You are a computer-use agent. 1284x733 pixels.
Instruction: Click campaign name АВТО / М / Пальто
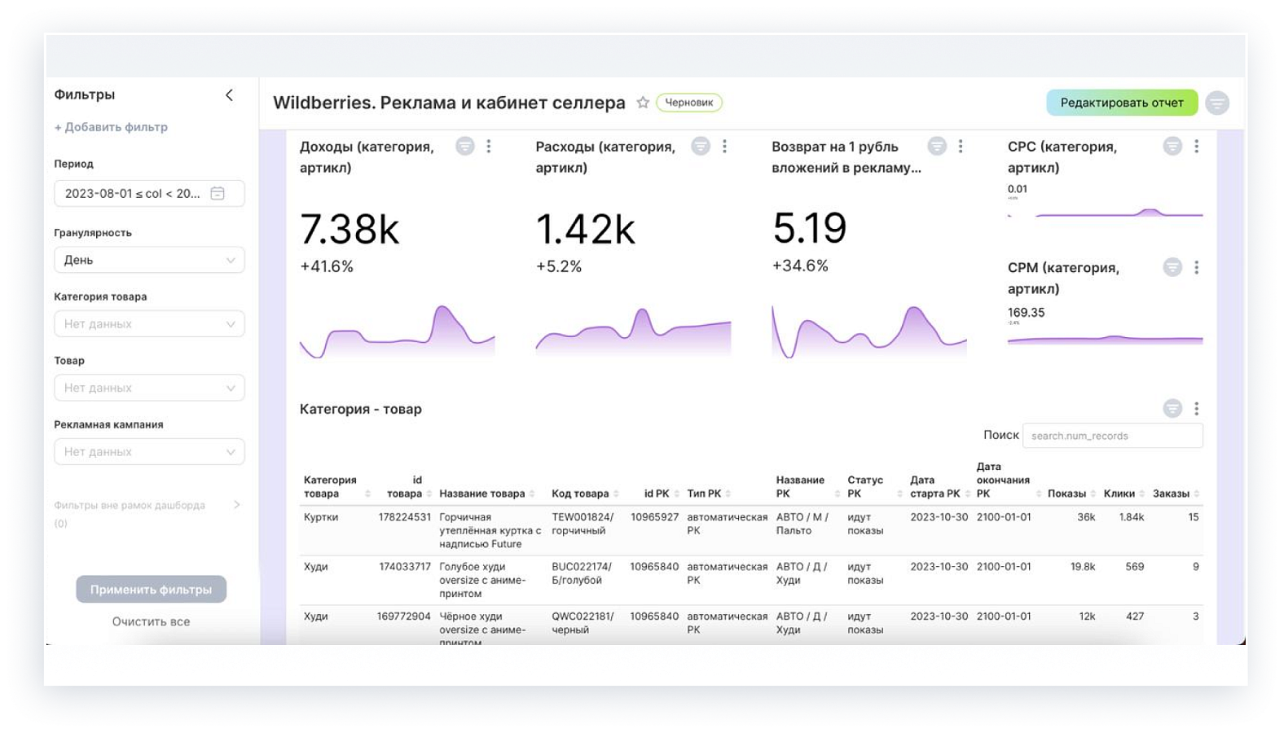point(802,524)
